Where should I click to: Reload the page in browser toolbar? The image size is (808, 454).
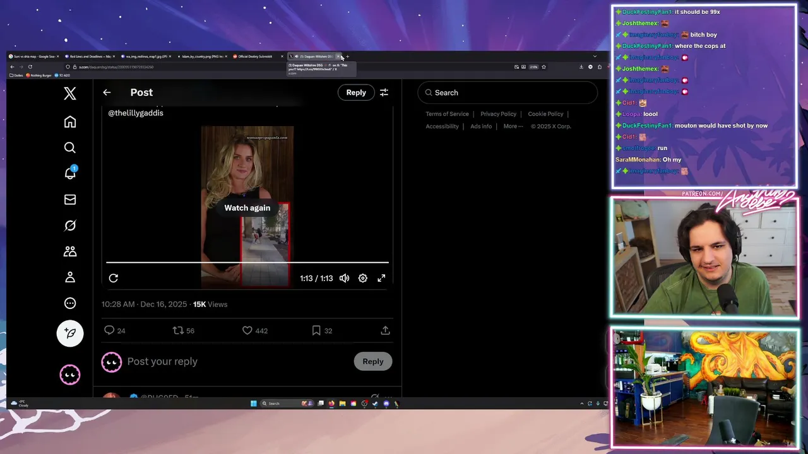click(x=30, y=67)
